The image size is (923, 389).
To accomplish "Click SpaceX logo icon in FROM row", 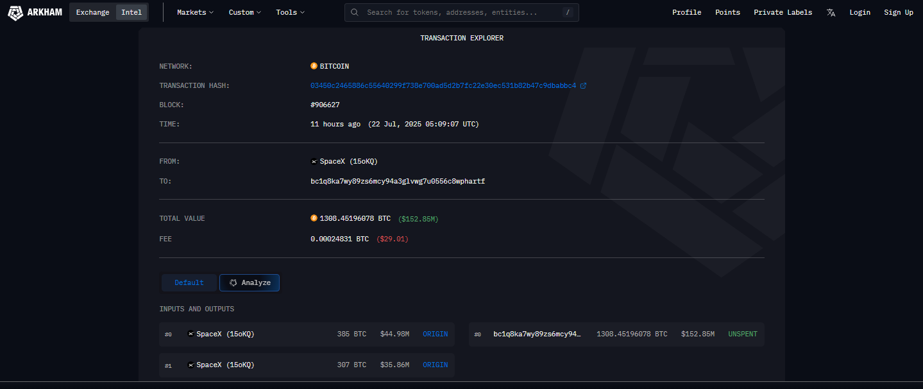I will 314,161.
